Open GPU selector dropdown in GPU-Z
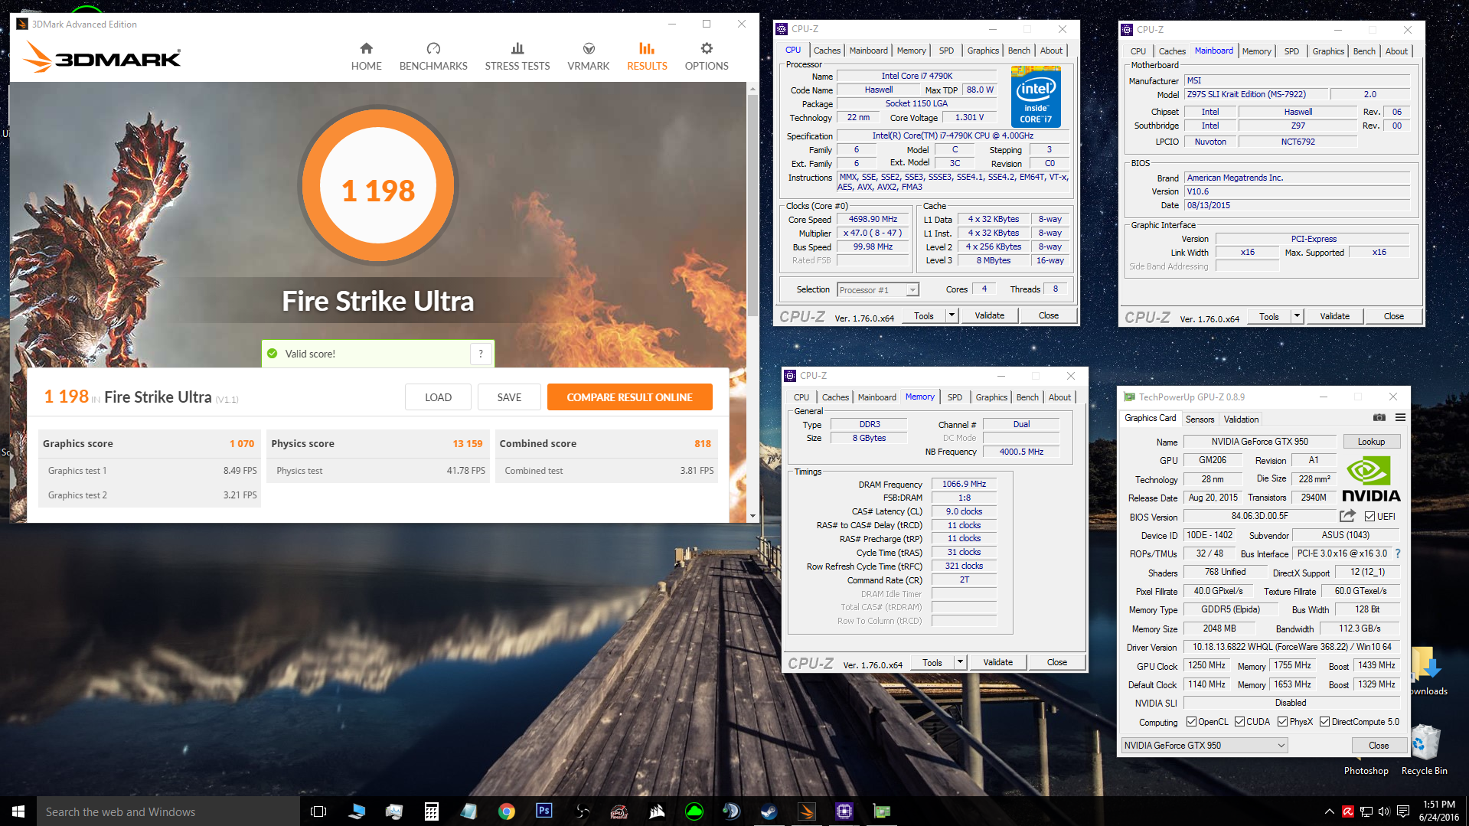Screen dimensions: 1469x826 click(x=1204, y=746)
